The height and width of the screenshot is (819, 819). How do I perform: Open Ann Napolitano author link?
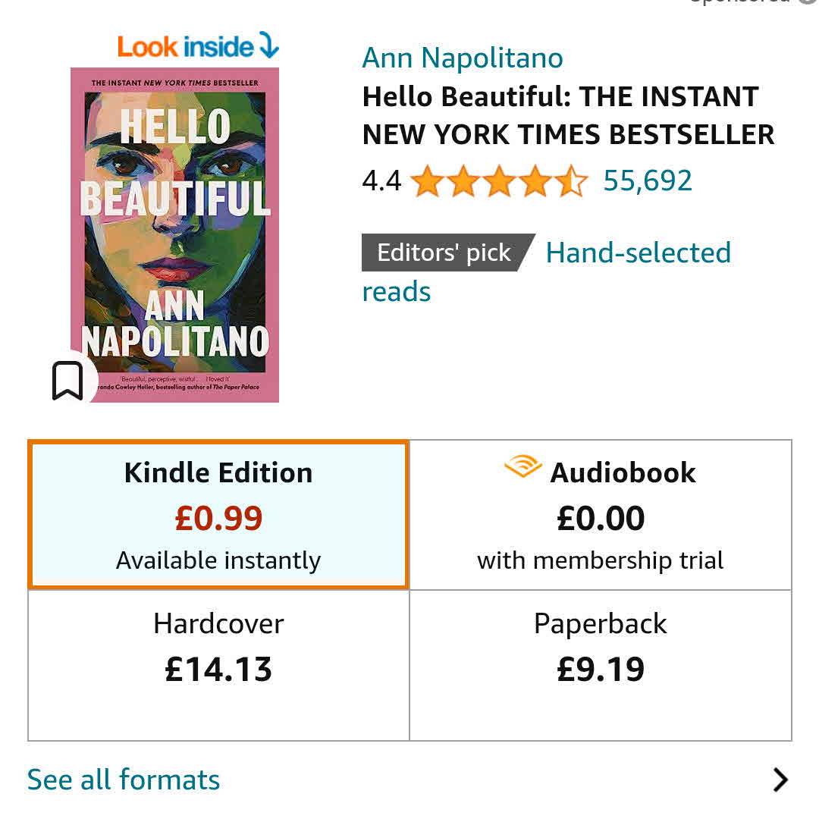click(x=463, y=58)
